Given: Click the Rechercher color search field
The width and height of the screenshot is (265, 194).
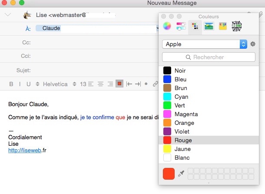Looking at the screenshot, I should pos(209,57).
